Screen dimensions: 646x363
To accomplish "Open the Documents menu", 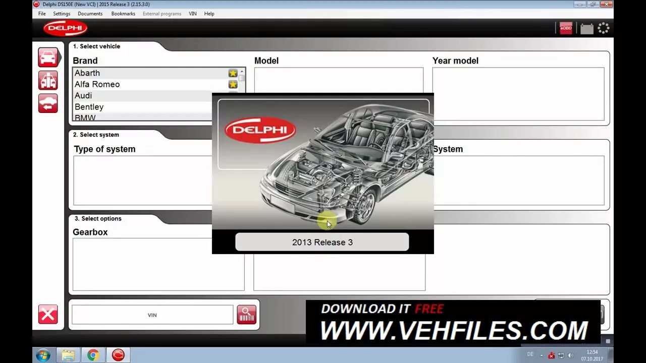I will (x=90, y=14).
